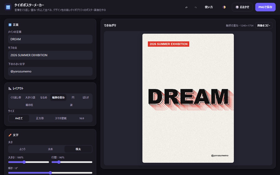This screenshot has width=280, height=175.
Task: Set font weight to ふつう
Action: point(22,149)
